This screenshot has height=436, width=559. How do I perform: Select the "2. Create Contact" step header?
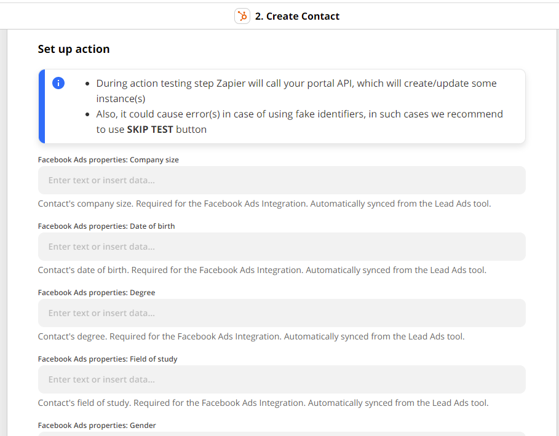(297, 16)
